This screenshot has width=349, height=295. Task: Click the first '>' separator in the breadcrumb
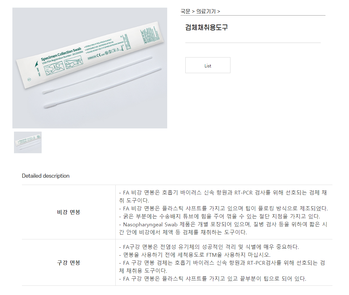(x=193, y=11)
